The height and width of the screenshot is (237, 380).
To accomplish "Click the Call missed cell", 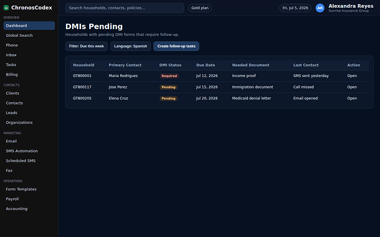I will coord(303,87).
